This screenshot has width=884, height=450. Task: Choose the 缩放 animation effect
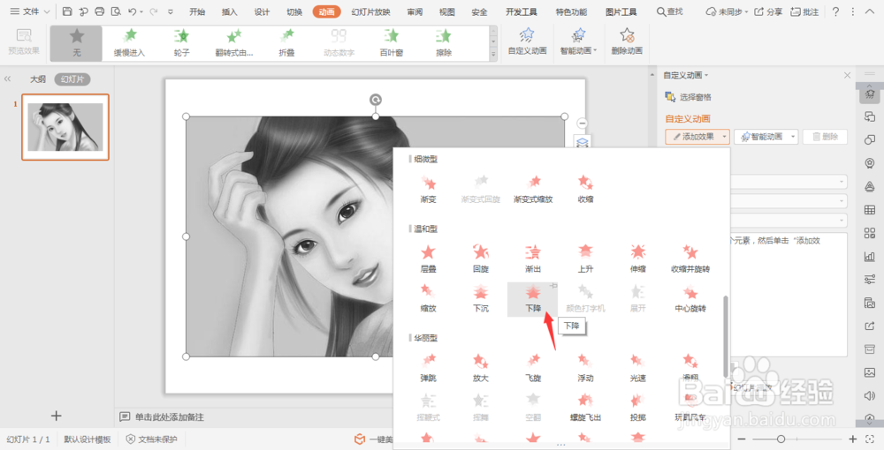pyautogui.click(x=429, y=298)
